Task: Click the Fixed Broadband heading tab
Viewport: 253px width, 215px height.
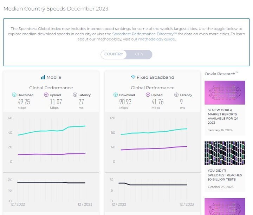Action: coord(153,77)
